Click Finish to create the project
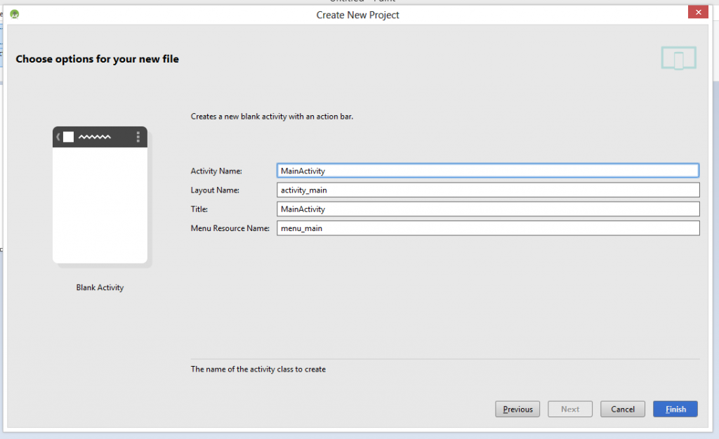Viewport: 719px width, 439px height. click(x=675, y=409)
